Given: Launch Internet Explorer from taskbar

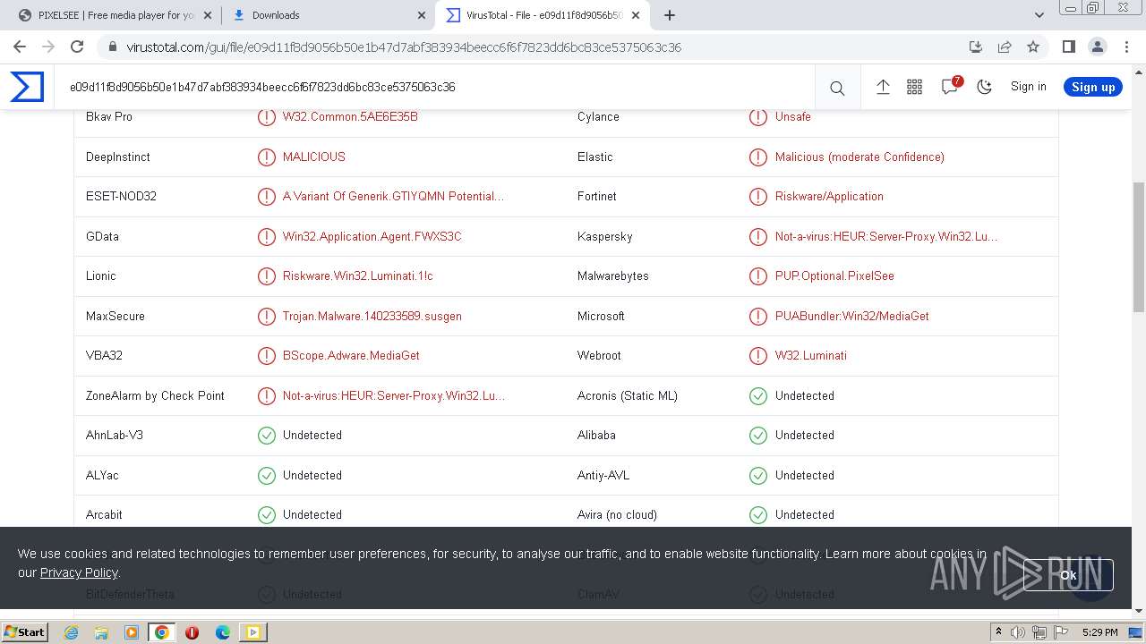Looking at the screenshot, I should pos(71,632).
